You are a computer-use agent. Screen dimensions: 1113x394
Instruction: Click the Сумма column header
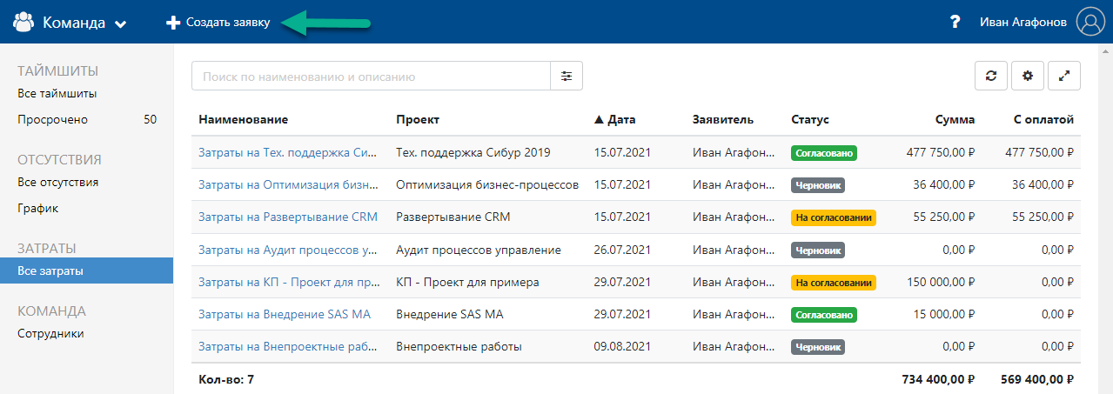tap(955, 119)
